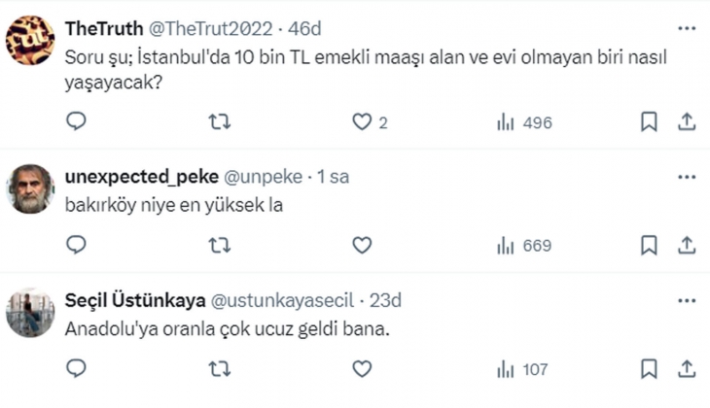The height and width of the screenshot is (408, 710).
Task: Retweet TheTruth's pension question tweet
Action: (220, 122)
